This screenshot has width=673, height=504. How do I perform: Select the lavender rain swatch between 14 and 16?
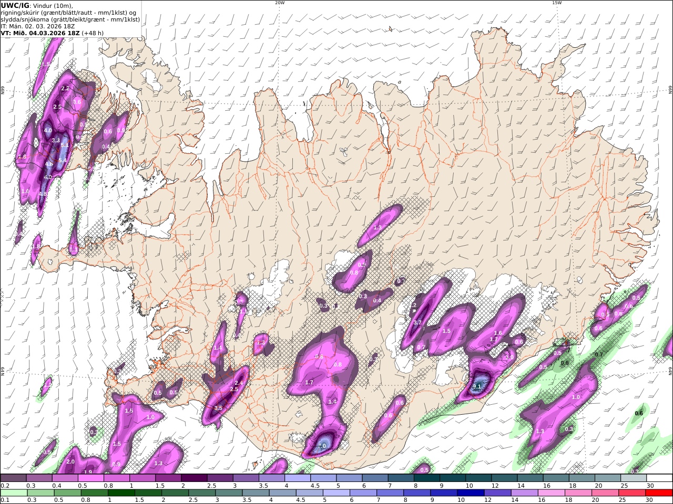pyautogui.click(x=525, y=492)
